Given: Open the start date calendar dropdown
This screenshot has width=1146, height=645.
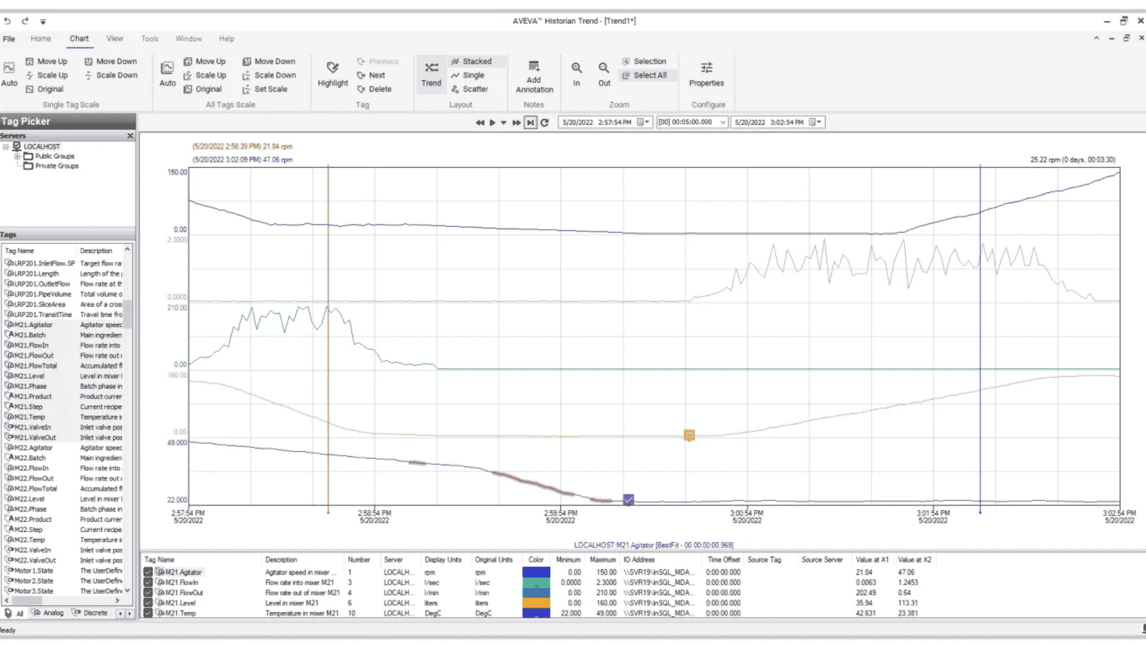Looking at the screenshot, I should [643, 122].
